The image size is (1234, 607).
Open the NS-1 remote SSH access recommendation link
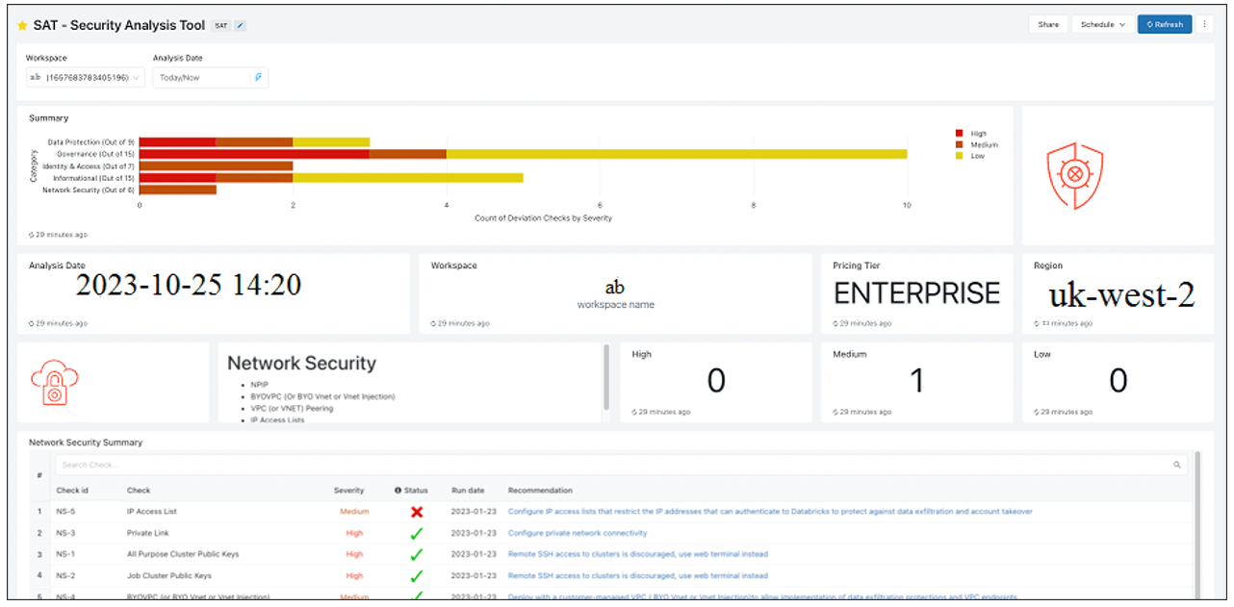click(638, 554)
